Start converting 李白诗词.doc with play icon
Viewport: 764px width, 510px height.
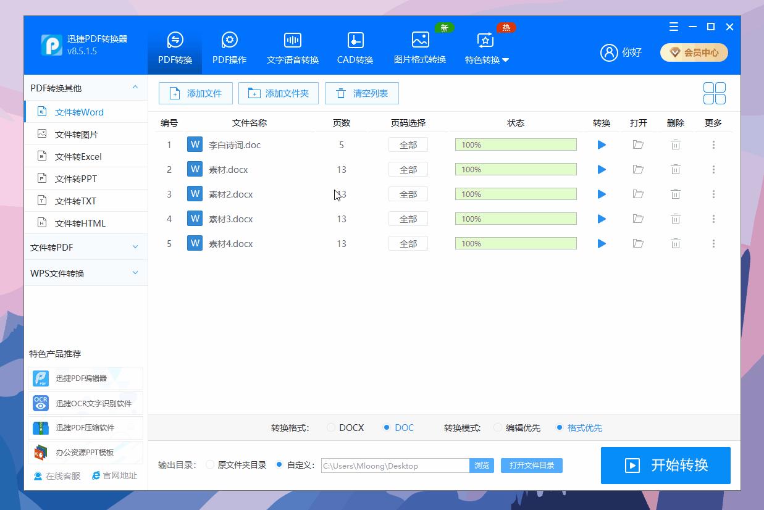coord(602,144)
